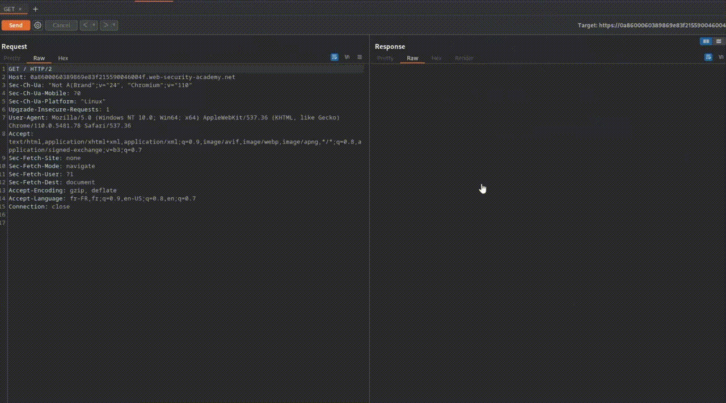This screenshot has width=726, height=403.
Task: Switch Response view to Raw tab
Action: click(412, 58)
